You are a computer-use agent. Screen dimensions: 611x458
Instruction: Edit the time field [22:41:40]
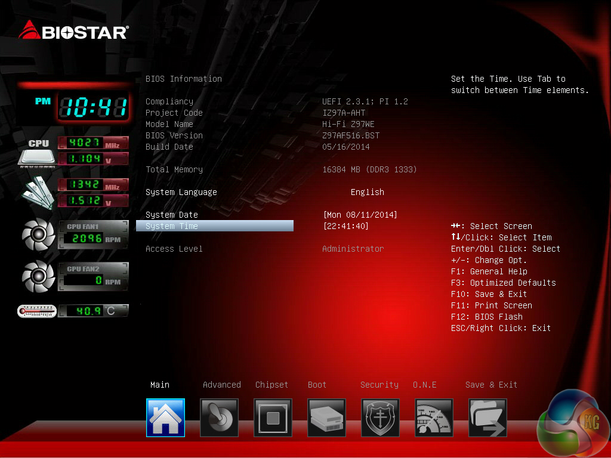pos(345,226)
